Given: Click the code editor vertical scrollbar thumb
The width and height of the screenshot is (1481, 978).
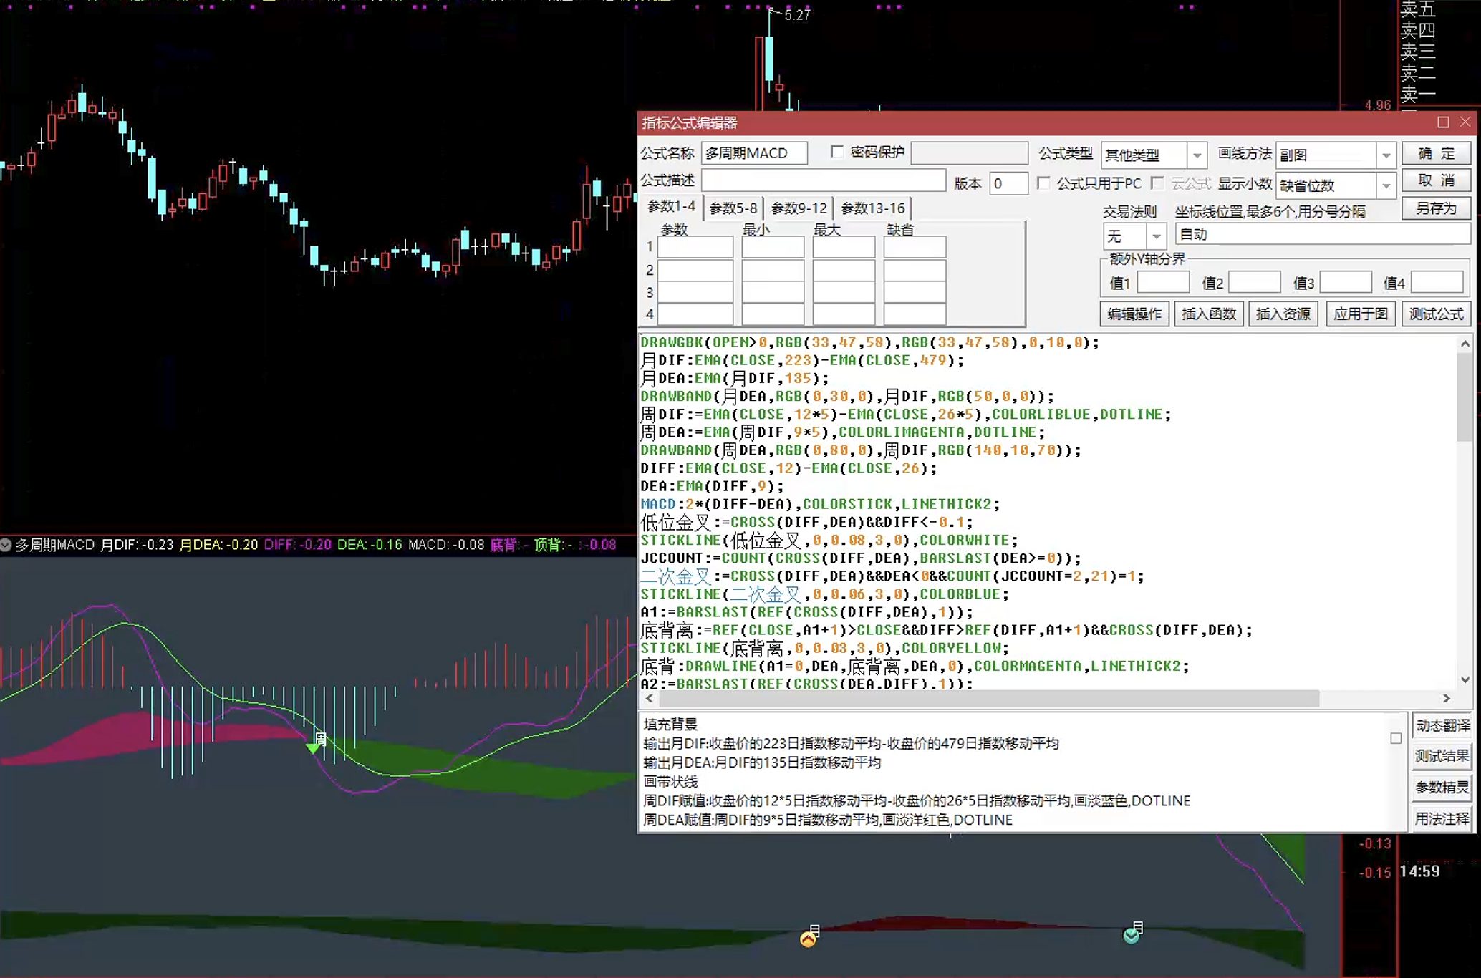Looking at the screenshot, I should tap(1465, 397).
